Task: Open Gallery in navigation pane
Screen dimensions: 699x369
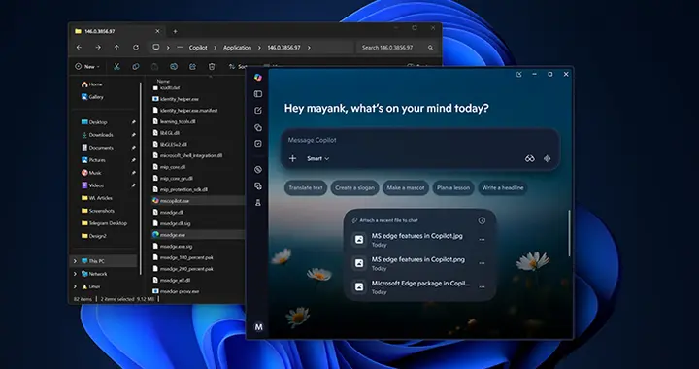Action: pos(92,97)
